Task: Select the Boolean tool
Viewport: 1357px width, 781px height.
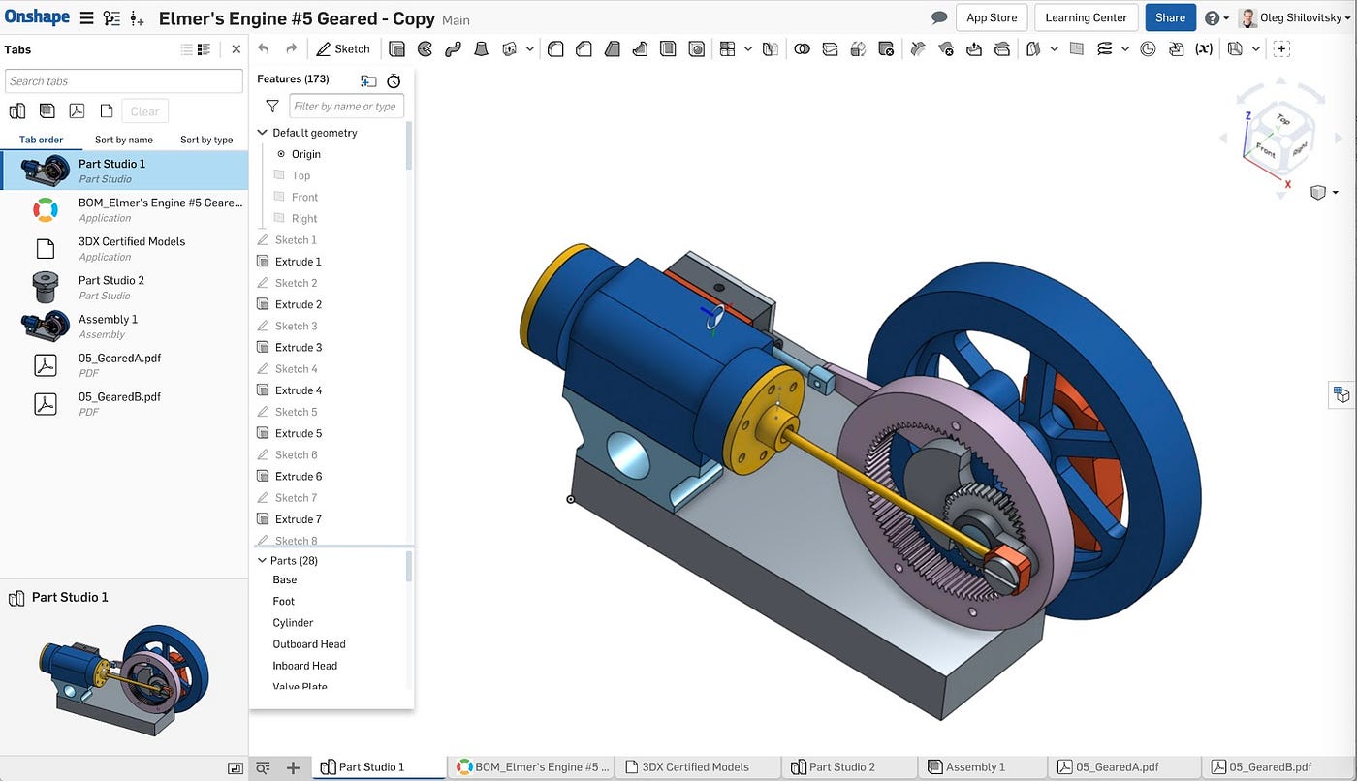Action: [x=802, y=48]
